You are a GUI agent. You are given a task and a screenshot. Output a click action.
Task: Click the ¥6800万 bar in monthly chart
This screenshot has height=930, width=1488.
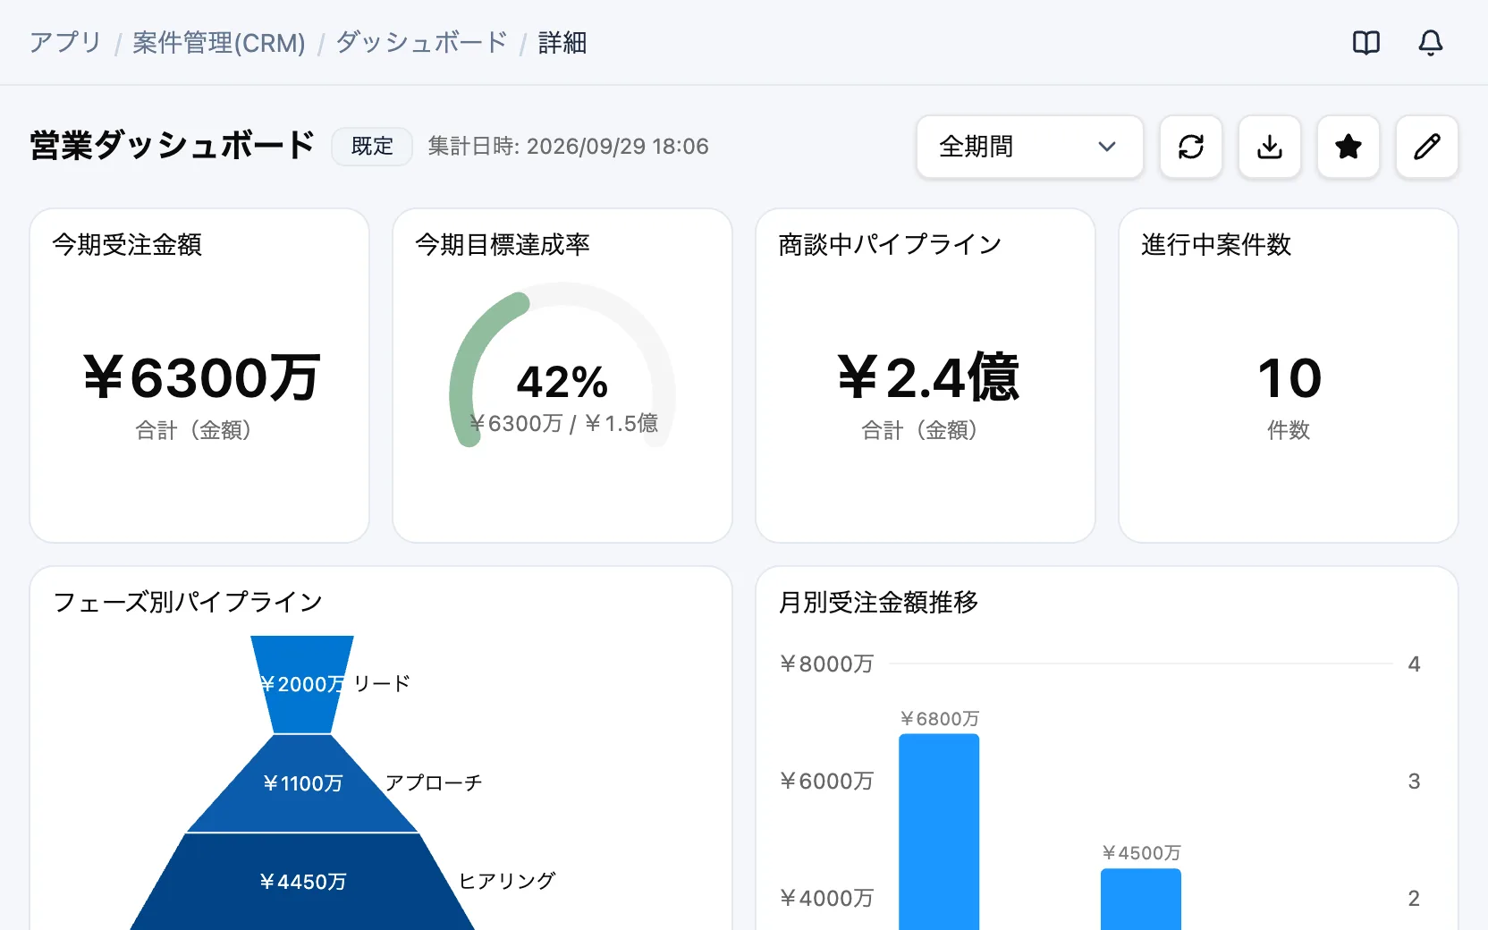click(x=939, y=832)
